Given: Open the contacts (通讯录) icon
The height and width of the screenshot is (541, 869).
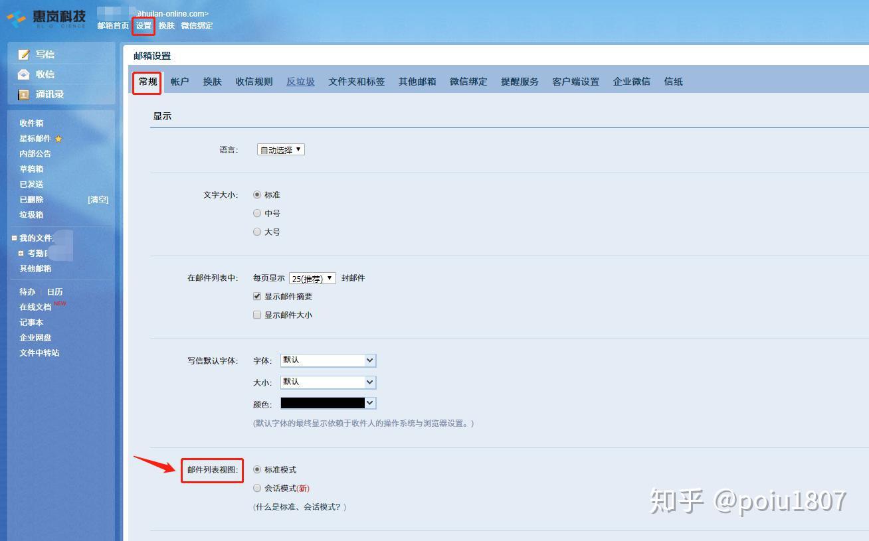Looking at the screenshot, I should click(x=24, y=94).
